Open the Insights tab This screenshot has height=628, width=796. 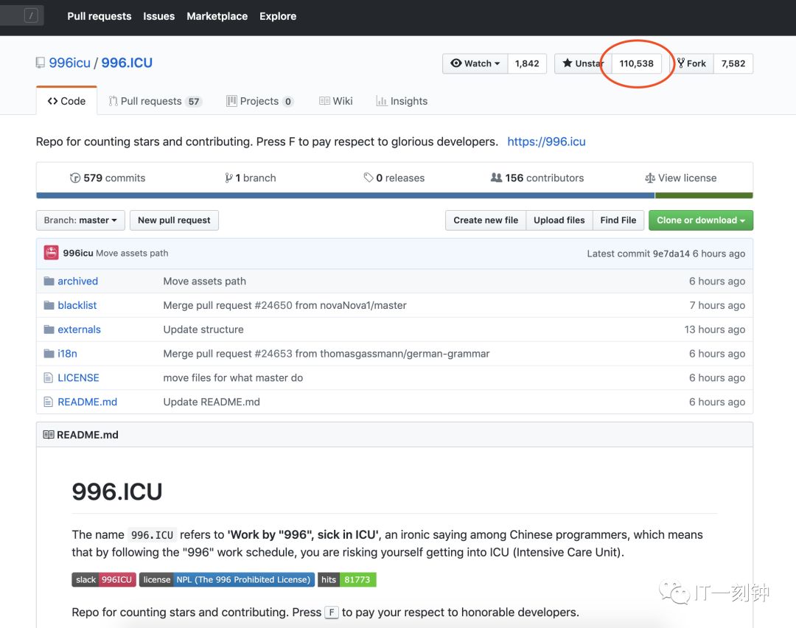pyautogui.click(x=402, y=101)
